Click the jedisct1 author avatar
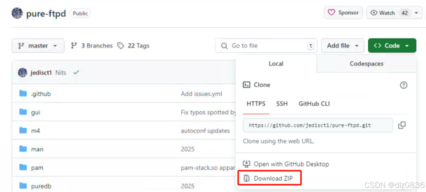 (22, 72)
